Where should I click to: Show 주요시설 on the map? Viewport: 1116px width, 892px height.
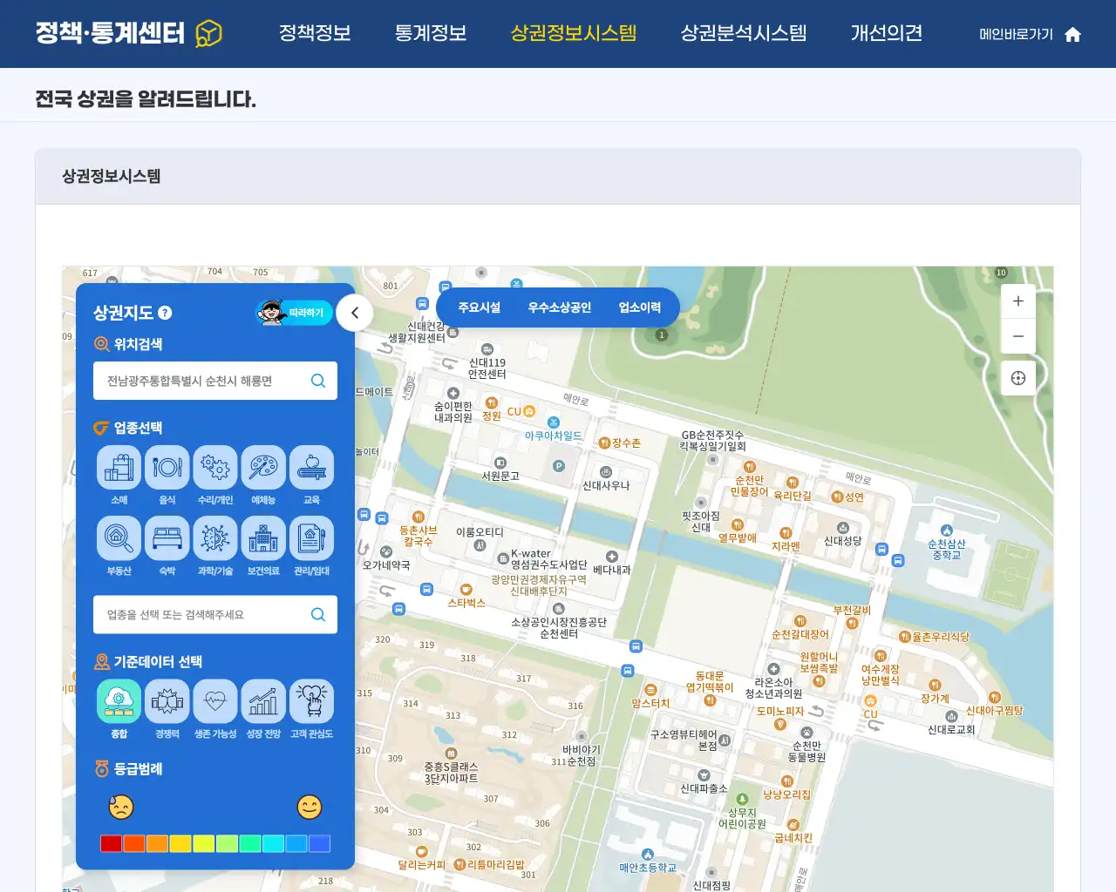[480, 307]
